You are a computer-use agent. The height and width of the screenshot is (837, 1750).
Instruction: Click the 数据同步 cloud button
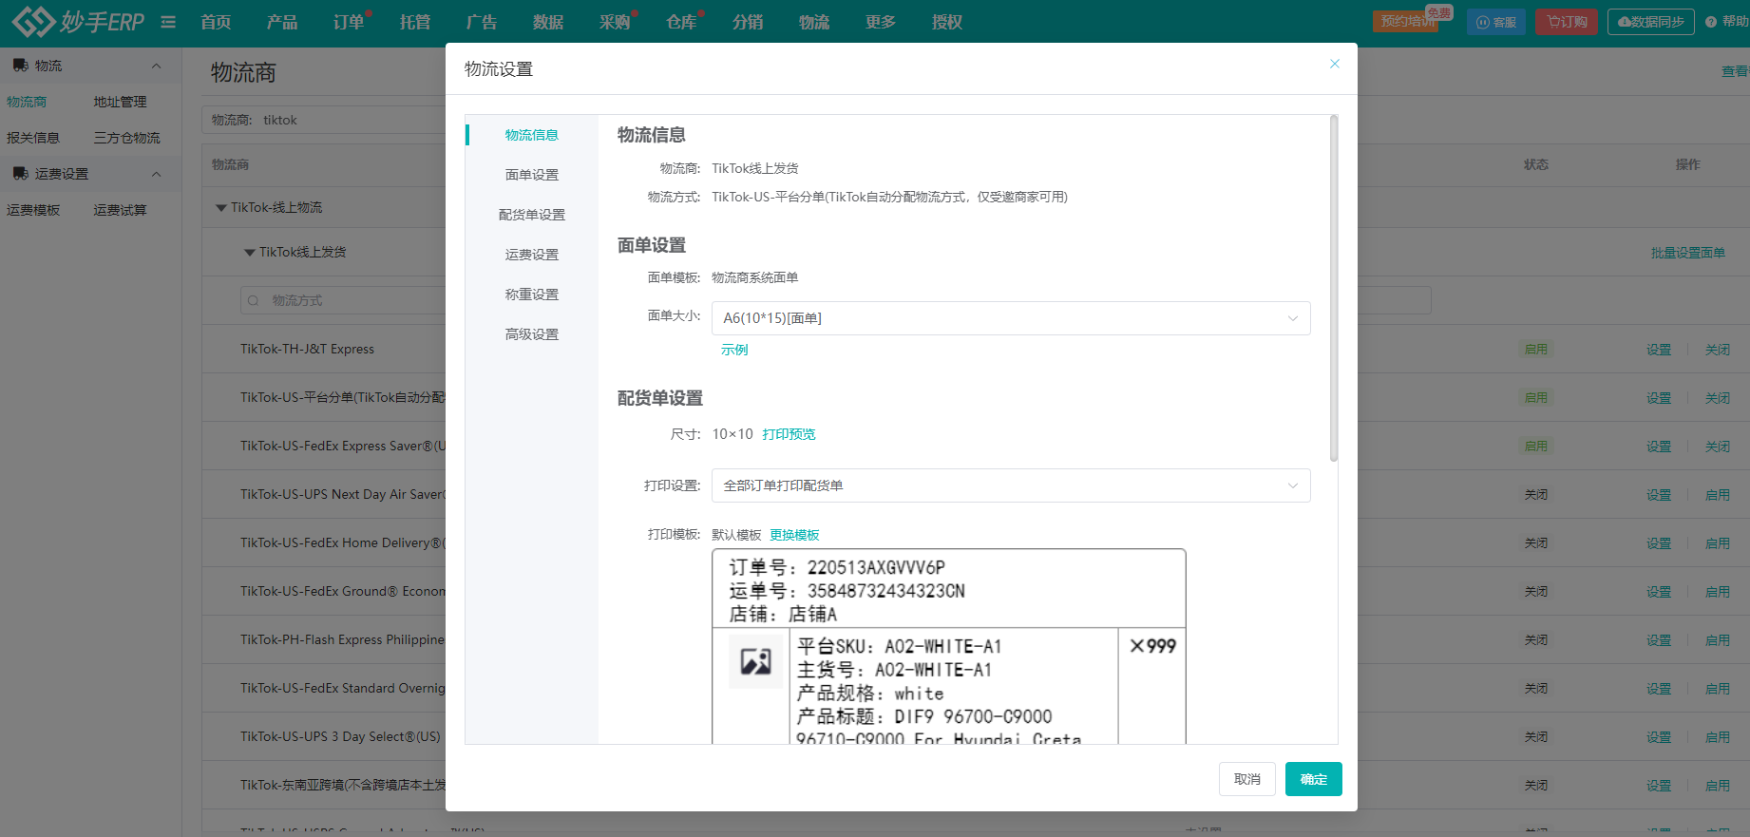tap(1650, 22)
